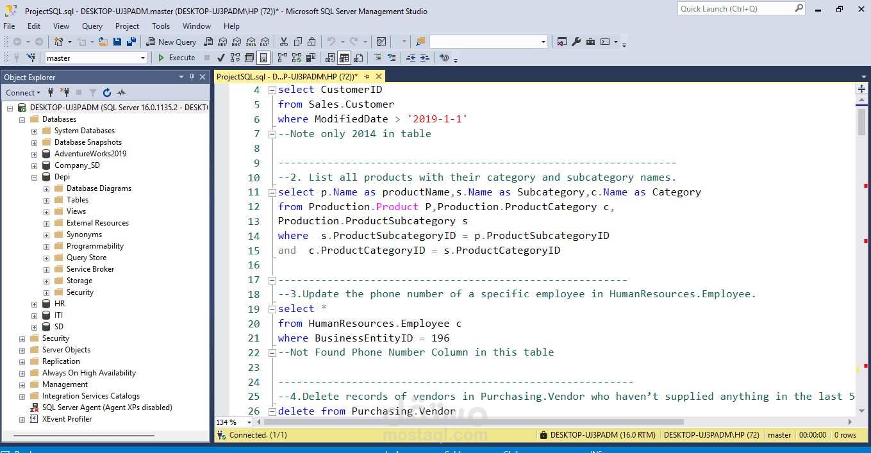Toggle IntelliSense Enabled icon

[263, 58]
